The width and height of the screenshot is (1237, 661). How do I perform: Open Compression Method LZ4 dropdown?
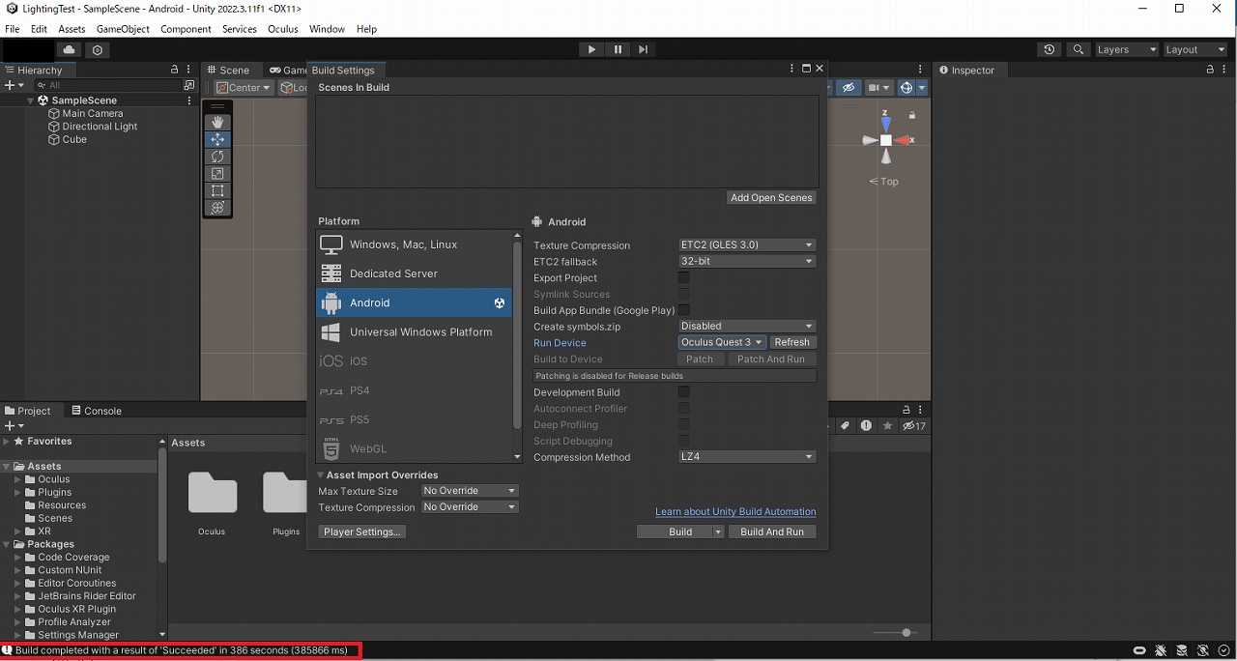(747, 456)
